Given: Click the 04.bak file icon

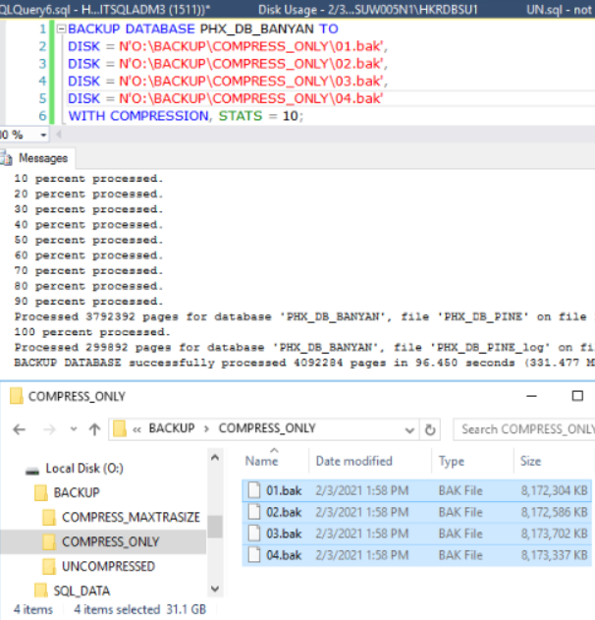Looking at the screenshot, I should click(254, 555).
